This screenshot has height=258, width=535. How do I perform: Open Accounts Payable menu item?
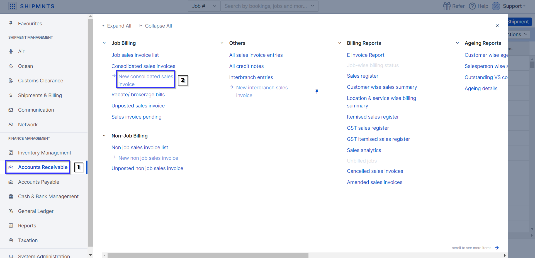[38, 182]
